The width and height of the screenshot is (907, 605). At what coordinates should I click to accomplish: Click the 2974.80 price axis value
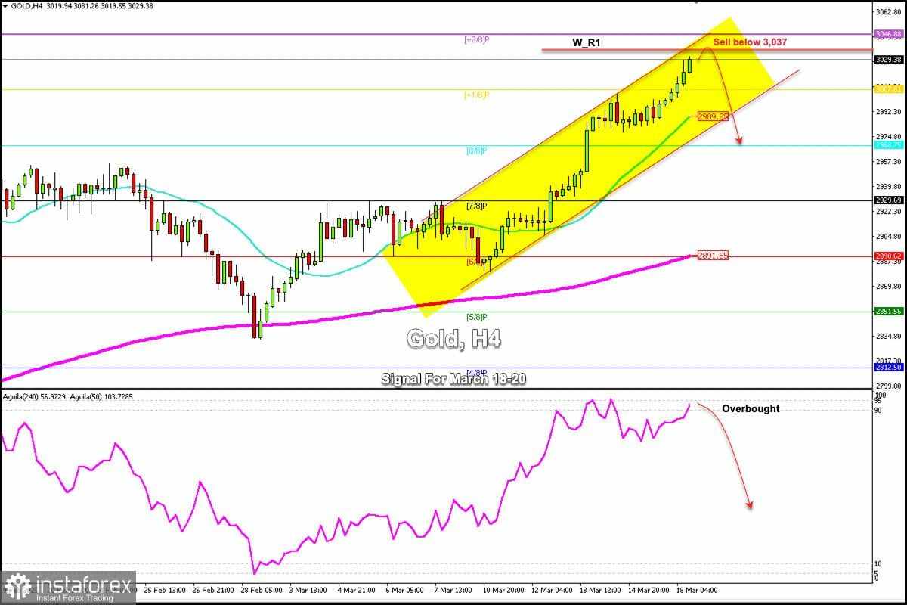tap(889, 137)
